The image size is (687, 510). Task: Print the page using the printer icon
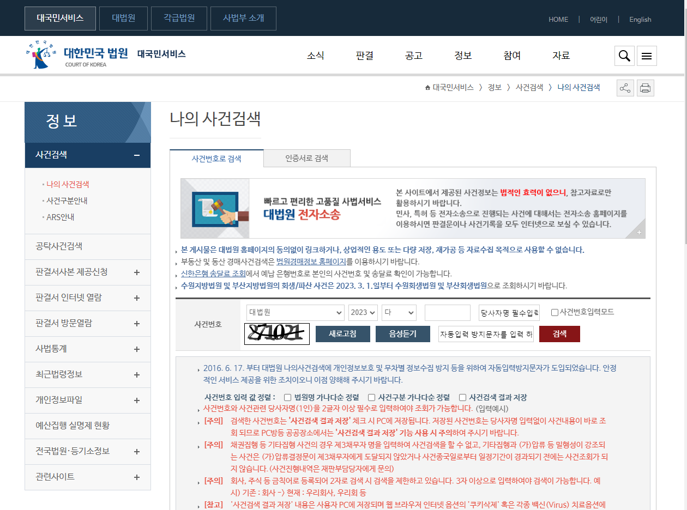[646, 88]
